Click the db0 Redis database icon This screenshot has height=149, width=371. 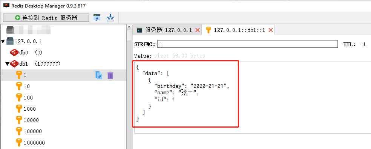(14, 53)
